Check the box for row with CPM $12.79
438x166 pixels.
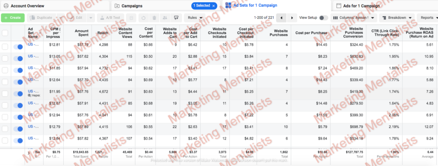pyautogui.click(x=5, y=129)
